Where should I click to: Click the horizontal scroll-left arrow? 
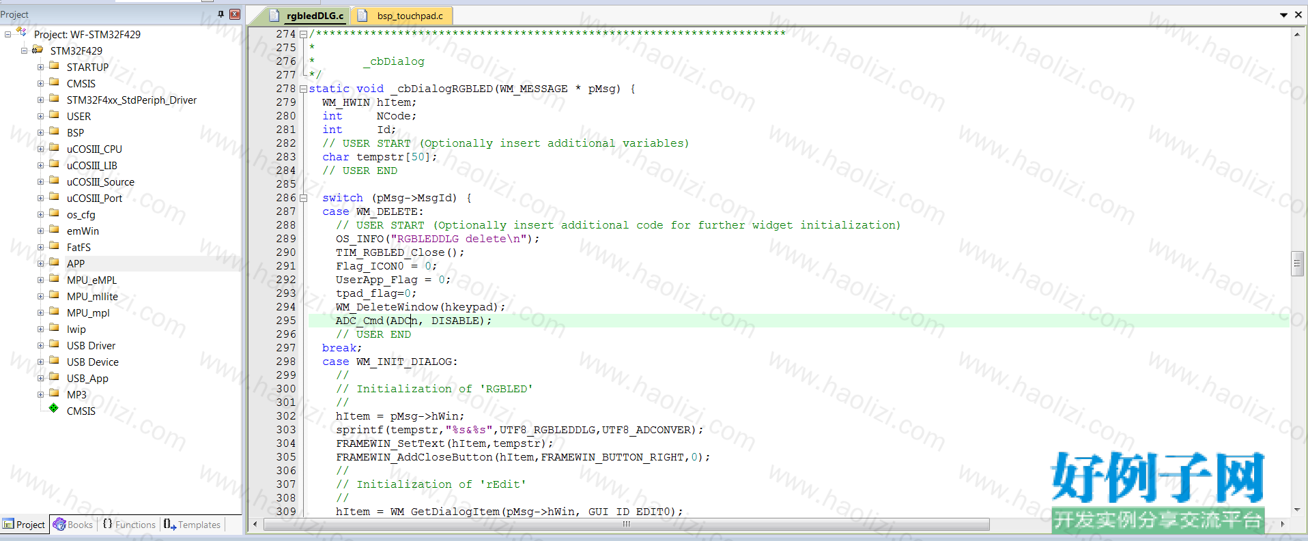point(255,524)
